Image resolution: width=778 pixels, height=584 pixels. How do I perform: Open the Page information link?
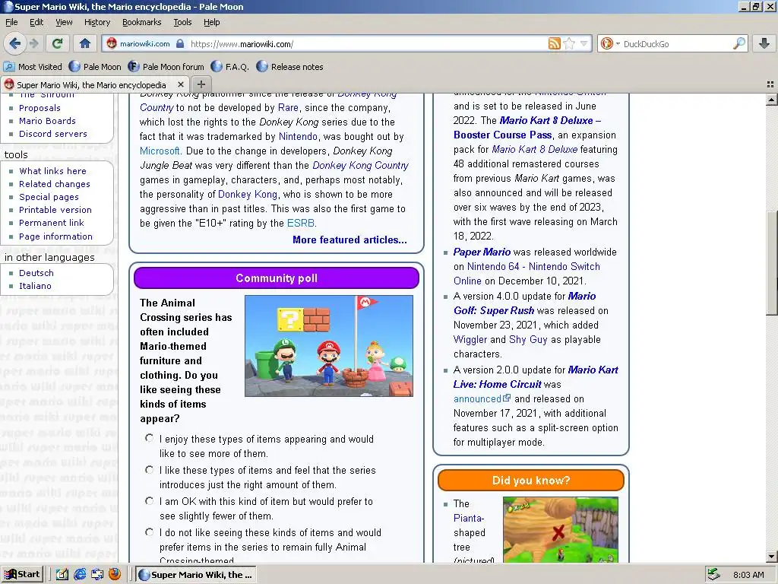(x=55, y=236)
